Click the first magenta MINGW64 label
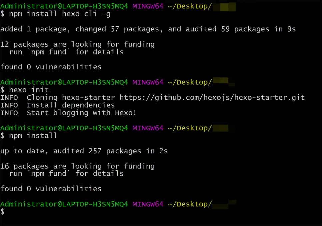Viewport: 322px width, 226px height. [x=148, y=6]
